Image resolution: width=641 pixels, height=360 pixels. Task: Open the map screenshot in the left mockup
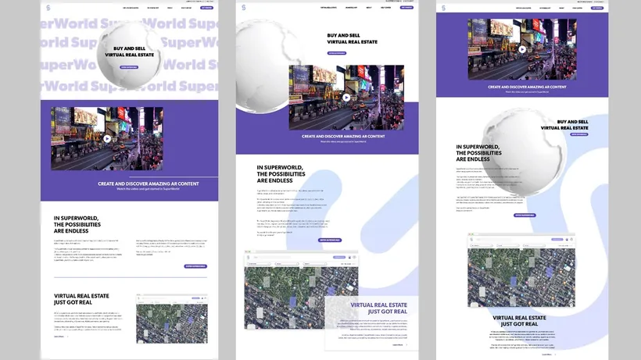172,319
